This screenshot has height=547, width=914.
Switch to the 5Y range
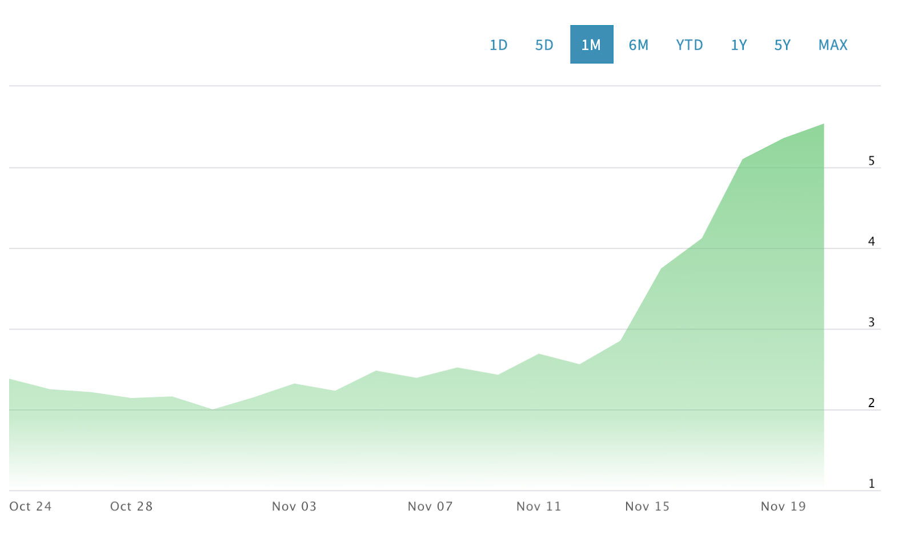point(782,45)
